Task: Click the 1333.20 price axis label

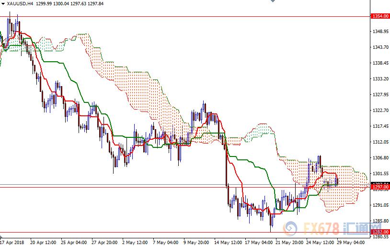Action: coord(380,79)
